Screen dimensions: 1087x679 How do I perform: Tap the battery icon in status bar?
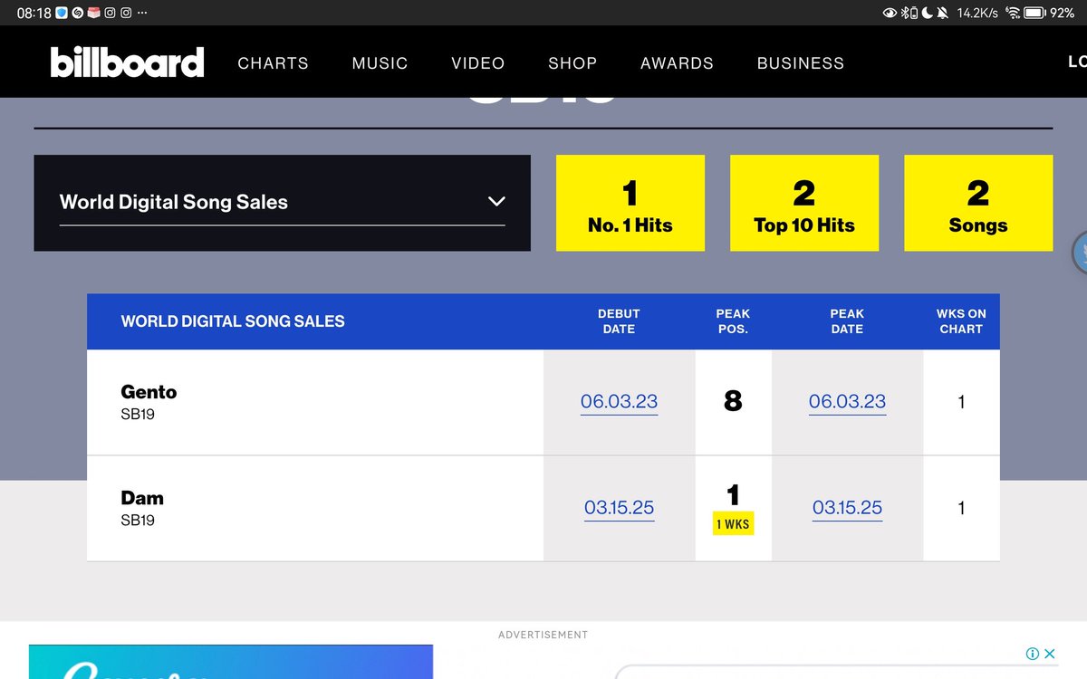1034,13
